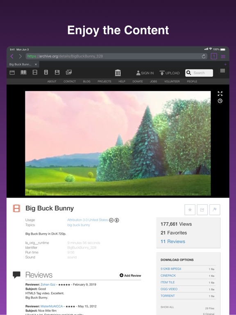
Task: Open the Images icon
Action: pyautogui.click(x=69, y=72)
